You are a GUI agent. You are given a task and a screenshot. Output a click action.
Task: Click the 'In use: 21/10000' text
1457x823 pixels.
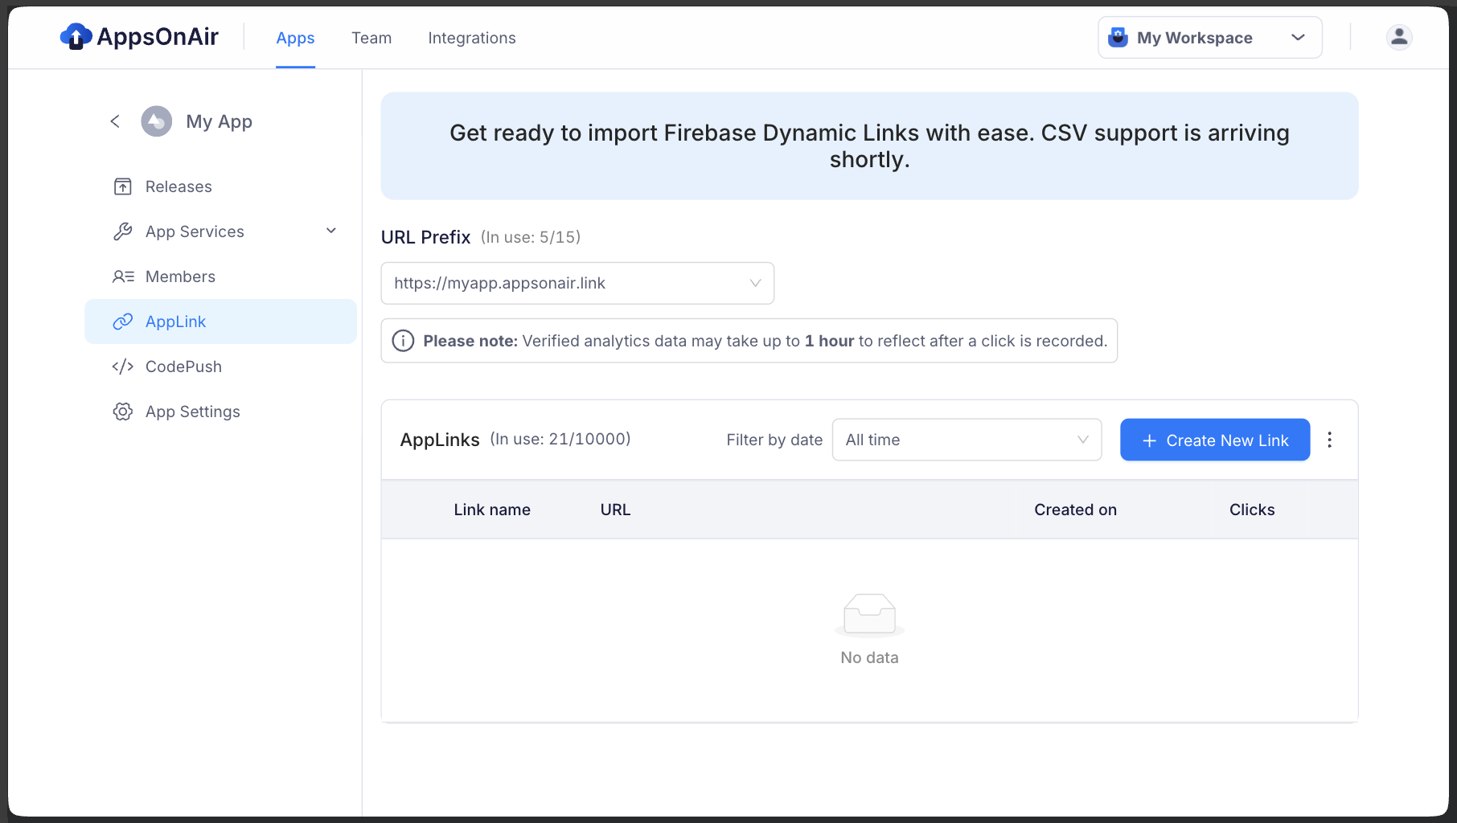[x=560, y=439]
